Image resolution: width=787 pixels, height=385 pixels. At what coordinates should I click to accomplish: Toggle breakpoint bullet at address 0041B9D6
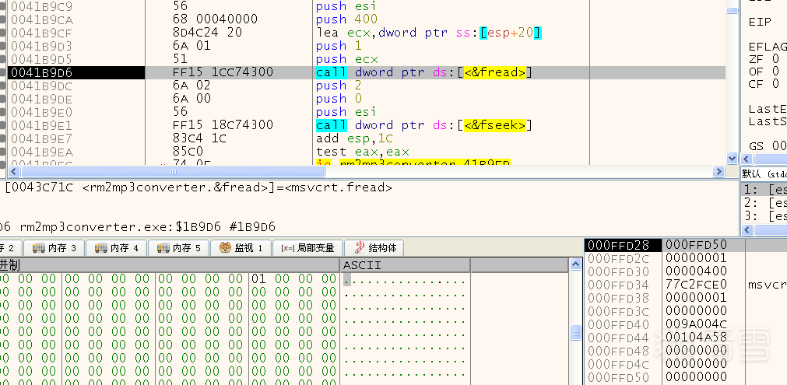click(x=3, y=72)
